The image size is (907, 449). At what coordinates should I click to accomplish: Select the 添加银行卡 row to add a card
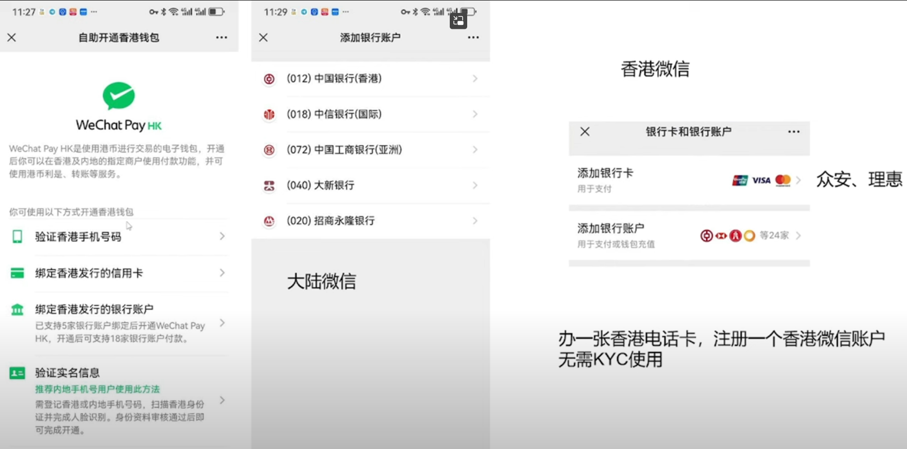(648, 180)
